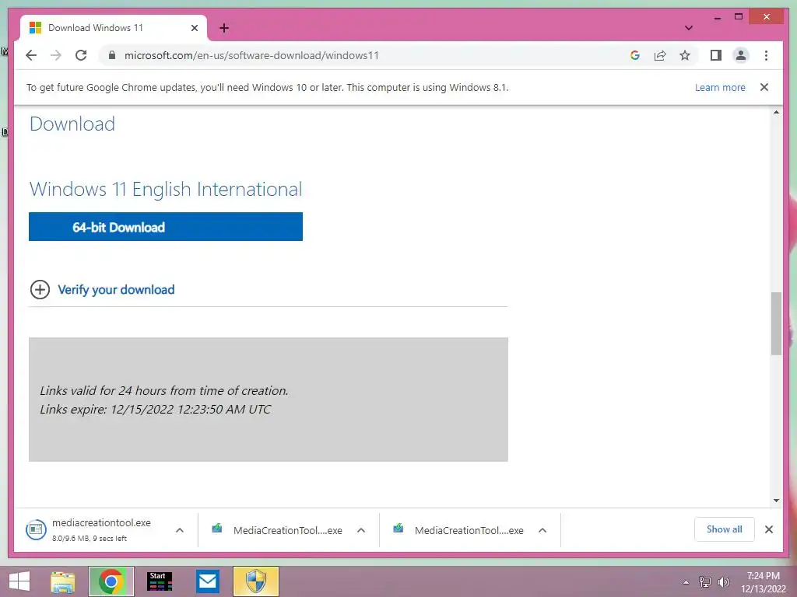
Task: Click the Windows 11 English International heading
Action: click(x=166, y=190)
